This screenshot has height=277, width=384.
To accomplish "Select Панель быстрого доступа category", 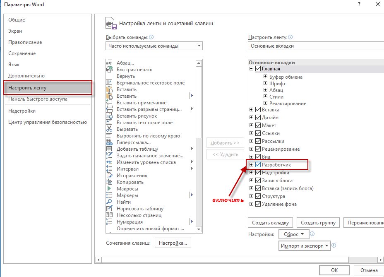I will (48, 99).
